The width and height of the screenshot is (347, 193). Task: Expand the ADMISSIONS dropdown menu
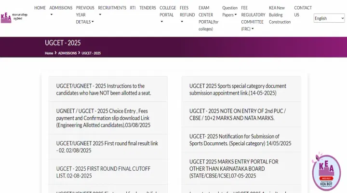tap(61, 11)
